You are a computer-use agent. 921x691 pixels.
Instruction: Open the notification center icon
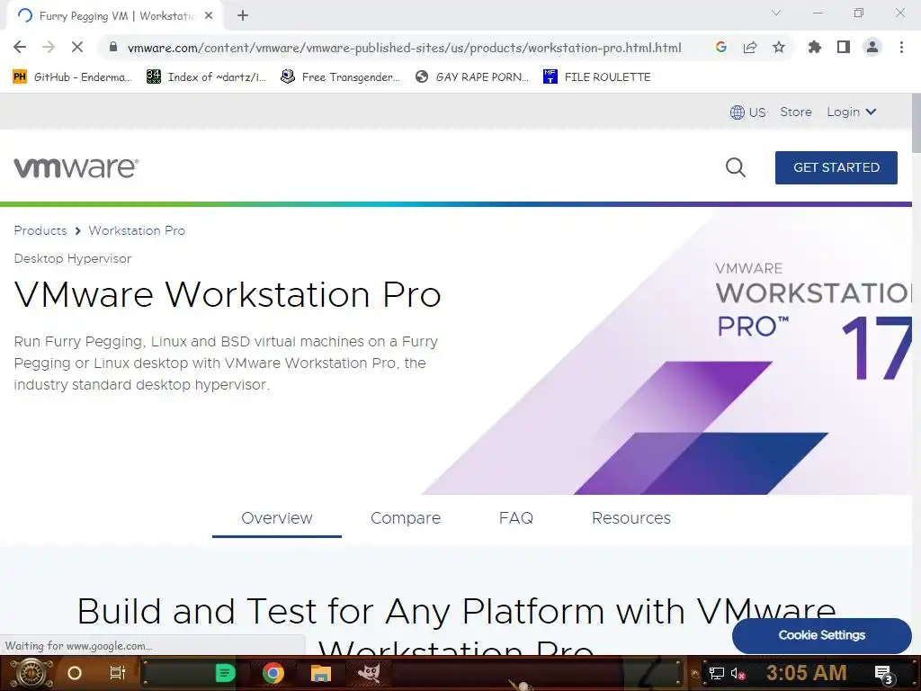(x=884, y=675)
